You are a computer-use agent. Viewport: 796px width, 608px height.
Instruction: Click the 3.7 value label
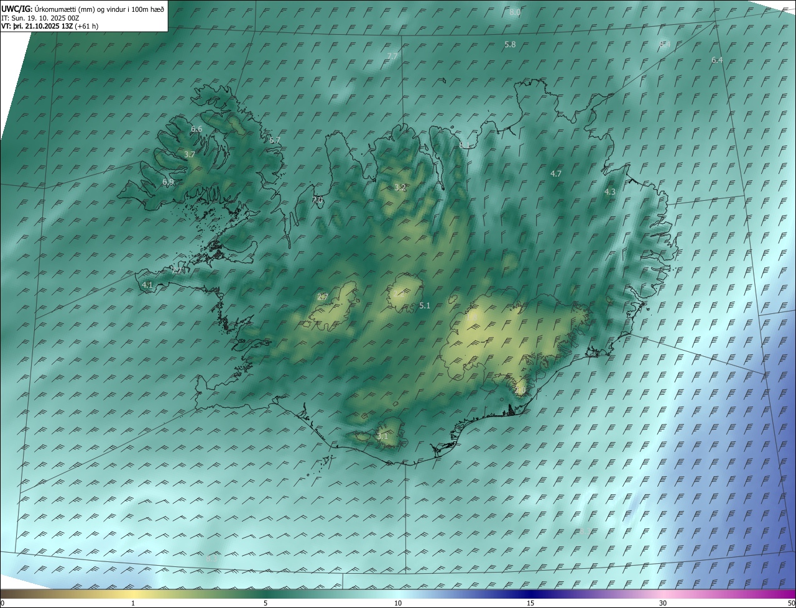point(190,154)
